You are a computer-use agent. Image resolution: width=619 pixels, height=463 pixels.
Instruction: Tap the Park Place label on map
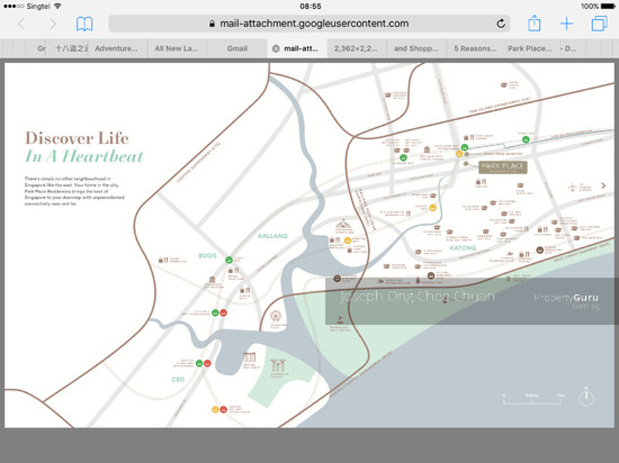click(x=503, y=167)
